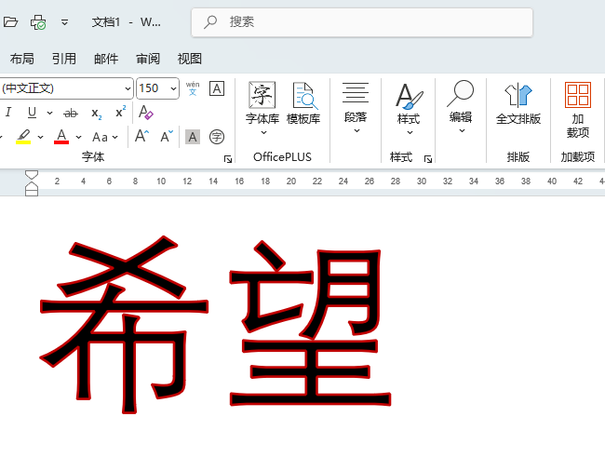Apply red font color
The image size is (605, 457).
[61, 136]
